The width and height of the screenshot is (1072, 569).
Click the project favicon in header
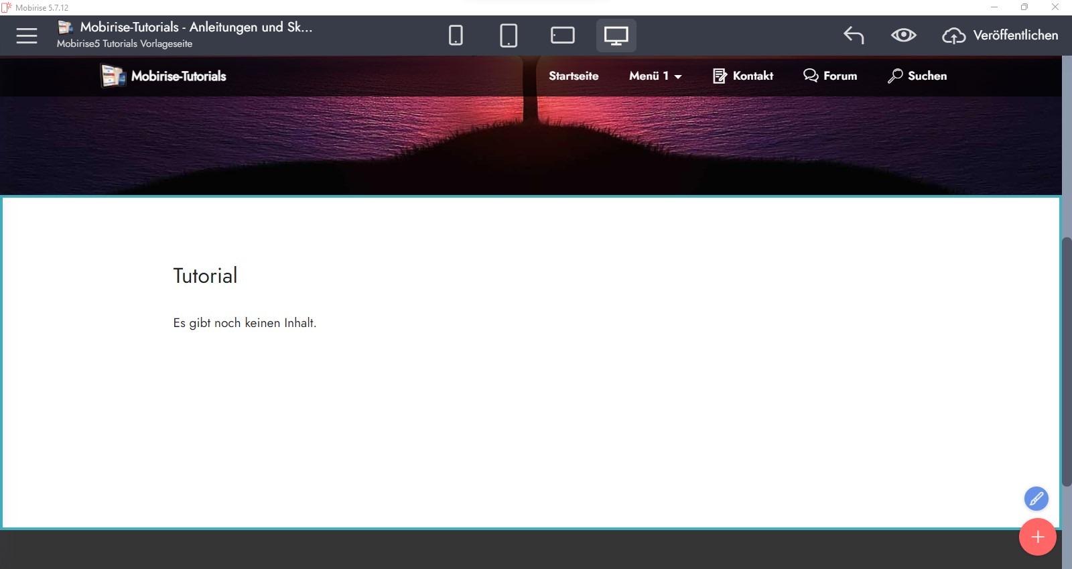click(65, 27)
